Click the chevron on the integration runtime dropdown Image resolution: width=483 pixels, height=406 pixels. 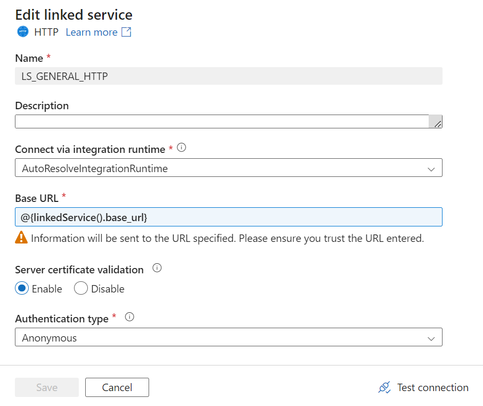click(x=431, y=169)
